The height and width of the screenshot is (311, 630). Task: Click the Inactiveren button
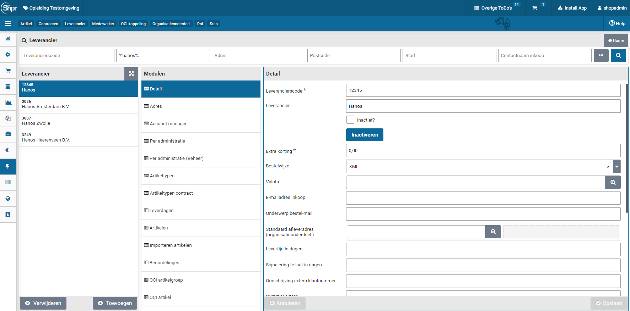365,135
